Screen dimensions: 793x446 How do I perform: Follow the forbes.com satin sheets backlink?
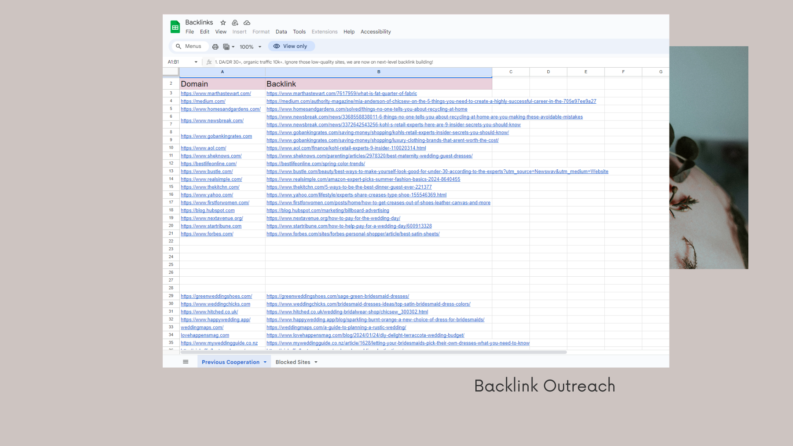click(x=353, y=234)
